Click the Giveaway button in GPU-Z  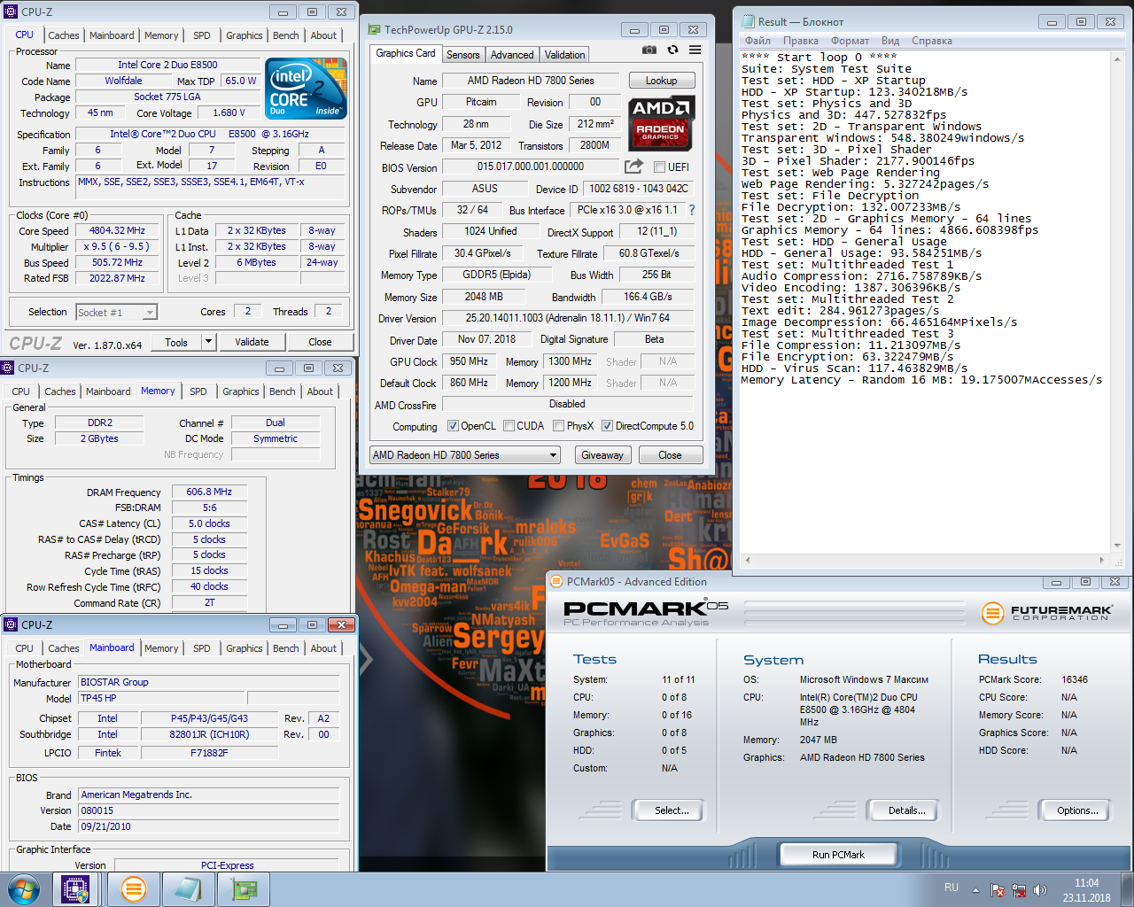(x=602, y=455)
